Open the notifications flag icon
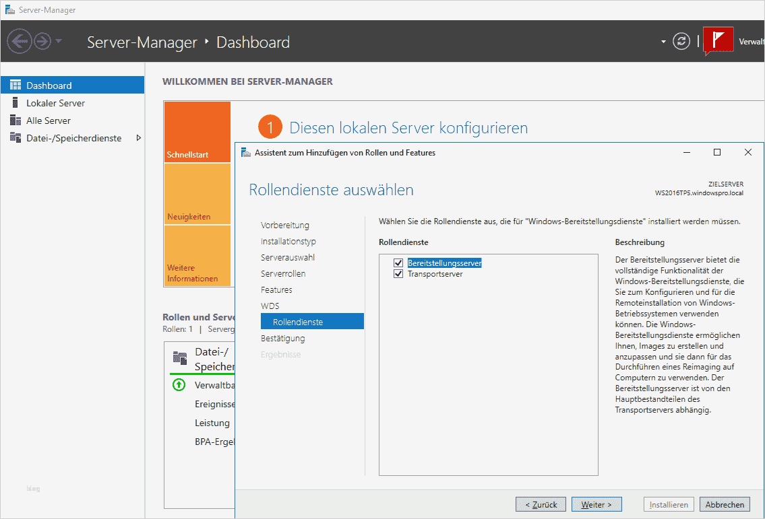This screenshot has width=765, height=519. tap(718, 40)
